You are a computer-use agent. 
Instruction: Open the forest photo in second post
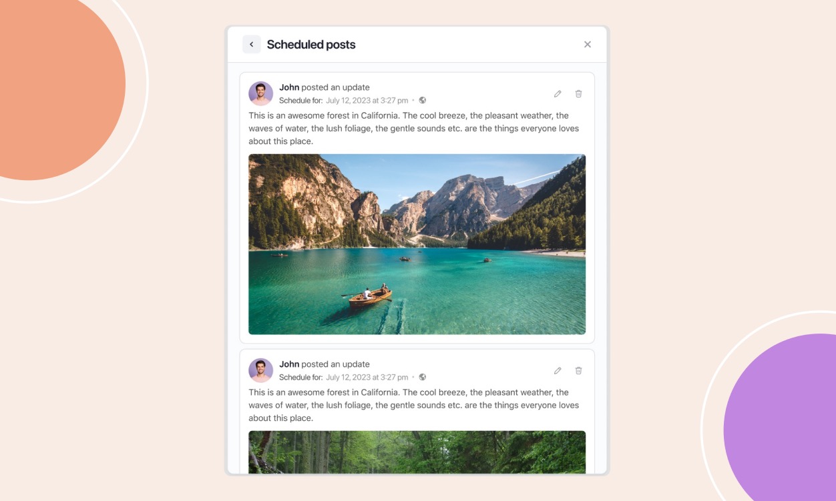coord(417,452)
